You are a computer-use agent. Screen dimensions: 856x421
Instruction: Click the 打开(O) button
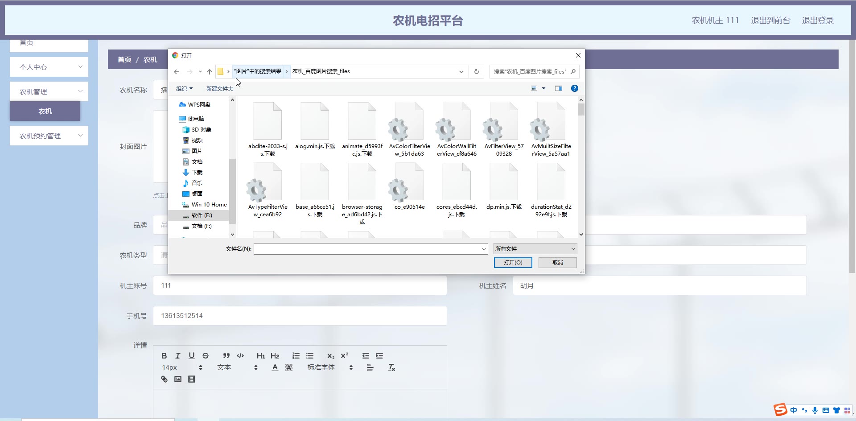coord(513,263)
